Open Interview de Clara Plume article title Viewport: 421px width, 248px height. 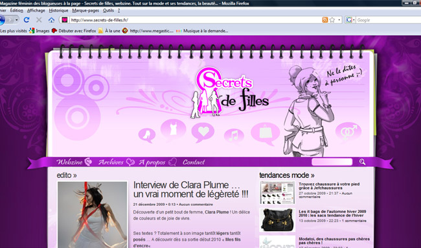[x=190, y=190]
